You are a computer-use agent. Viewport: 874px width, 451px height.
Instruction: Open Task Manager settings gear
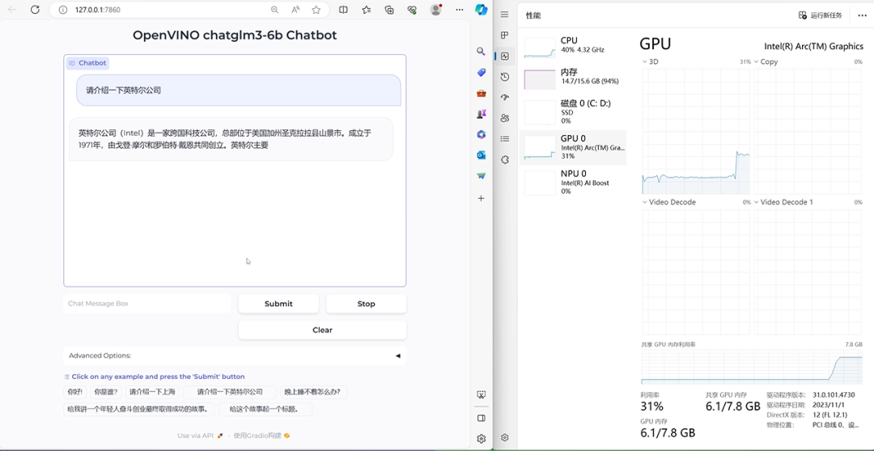[x=504, y=437]
